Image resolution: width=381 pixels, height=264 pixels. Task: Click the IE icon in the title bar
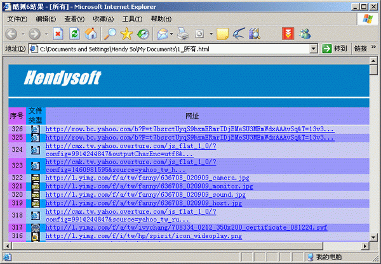(7, 6)
